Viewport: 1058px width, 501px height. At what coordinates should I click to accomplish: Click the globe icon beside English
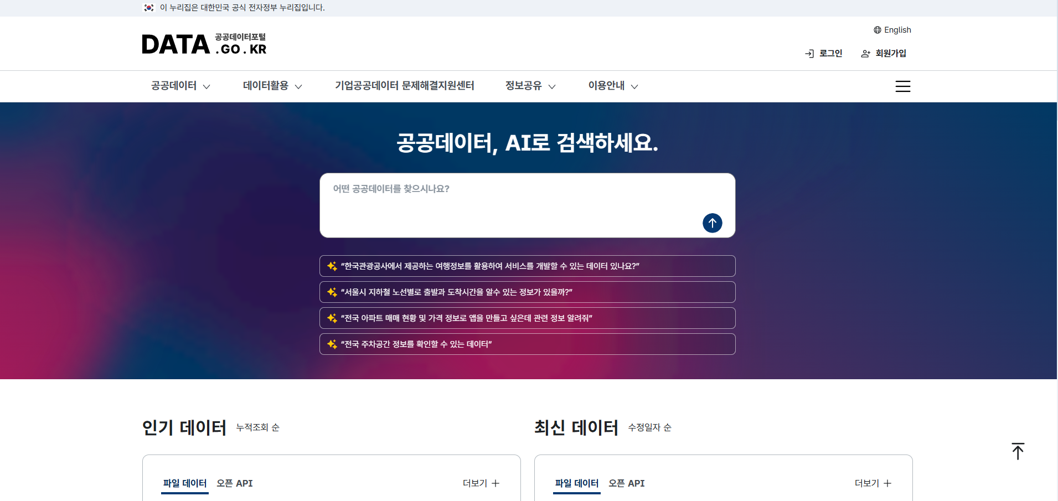pyautogui.click(x=878, y=30)
